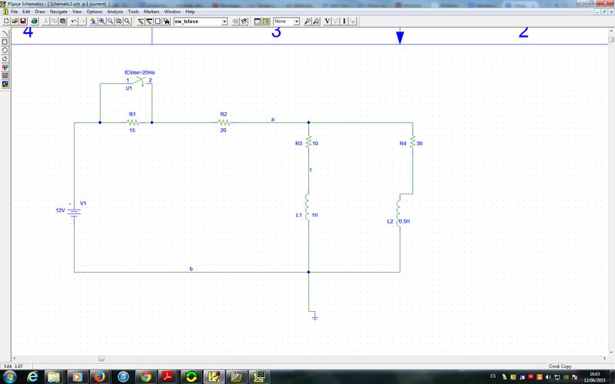
Task: Open the Draw menu
Action: coord(39,12)
